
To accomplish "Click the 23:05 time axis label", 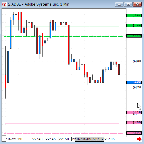I will 109,139.
